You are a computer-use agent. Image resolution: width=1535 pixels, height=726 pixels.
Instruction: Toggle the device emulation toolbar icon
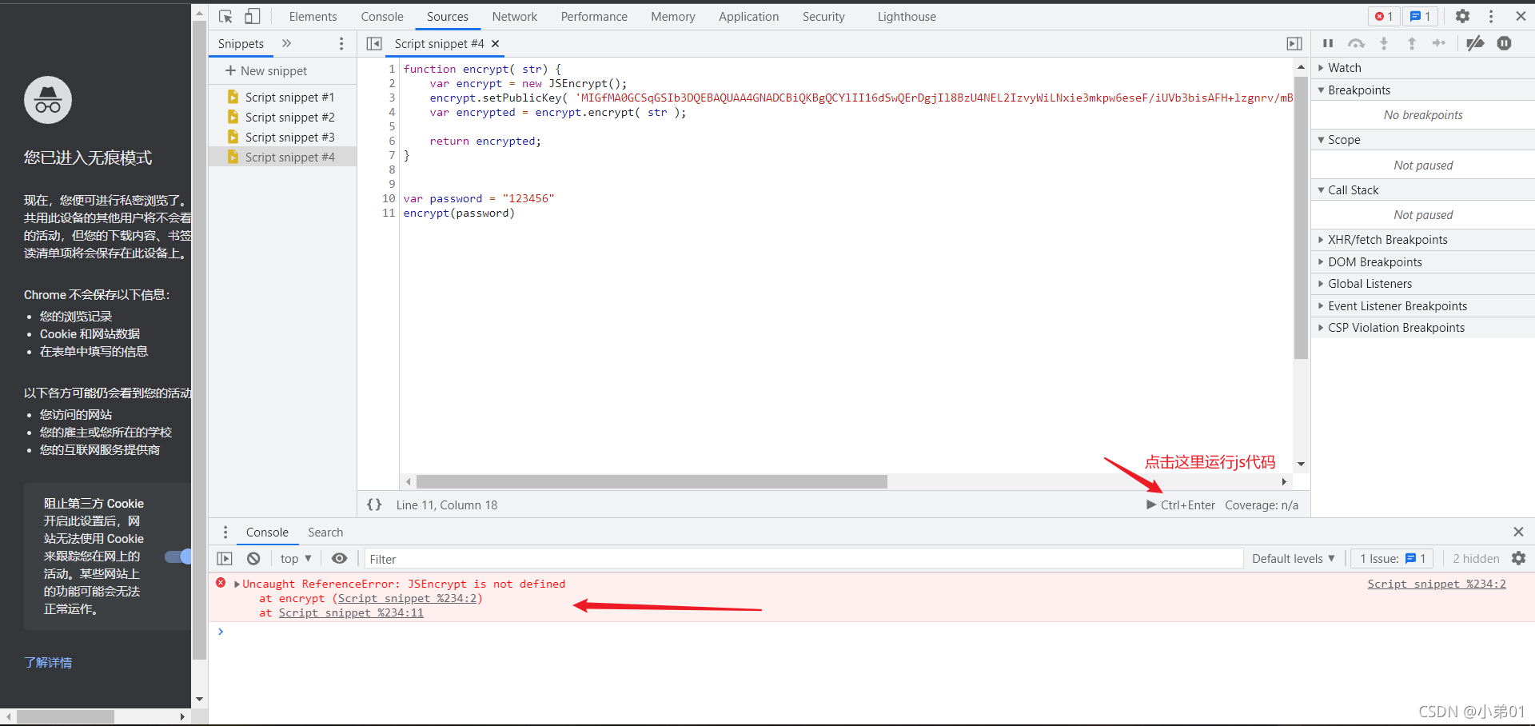coord(252,16)
